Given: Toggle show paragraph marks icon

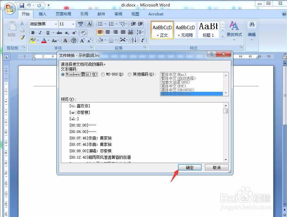Looking at the screenshot, I should click(143, 40).
